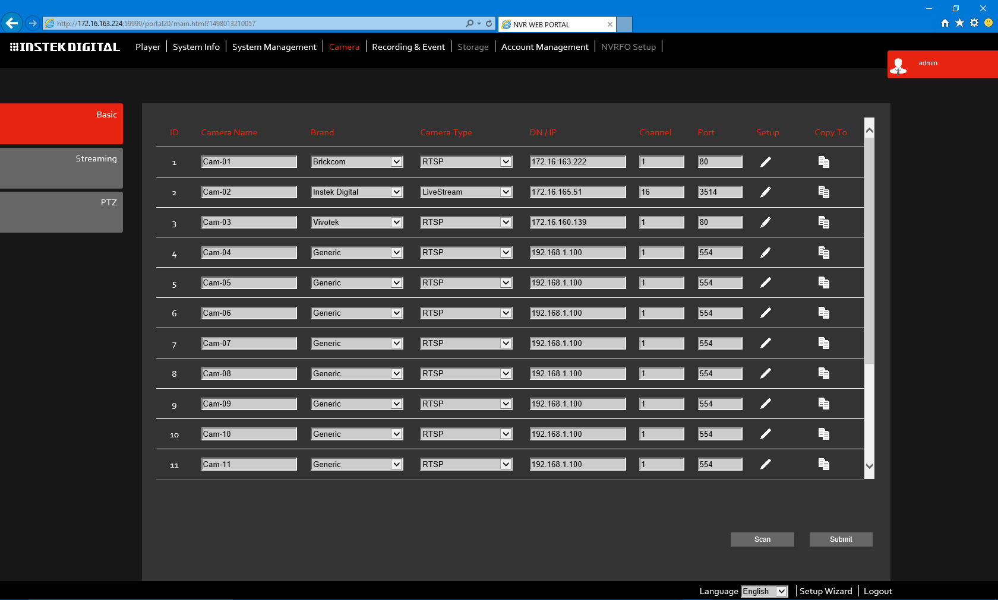The image size is (998, 600).
Task: Click browser back arrow button
Action: click(12, 23)
